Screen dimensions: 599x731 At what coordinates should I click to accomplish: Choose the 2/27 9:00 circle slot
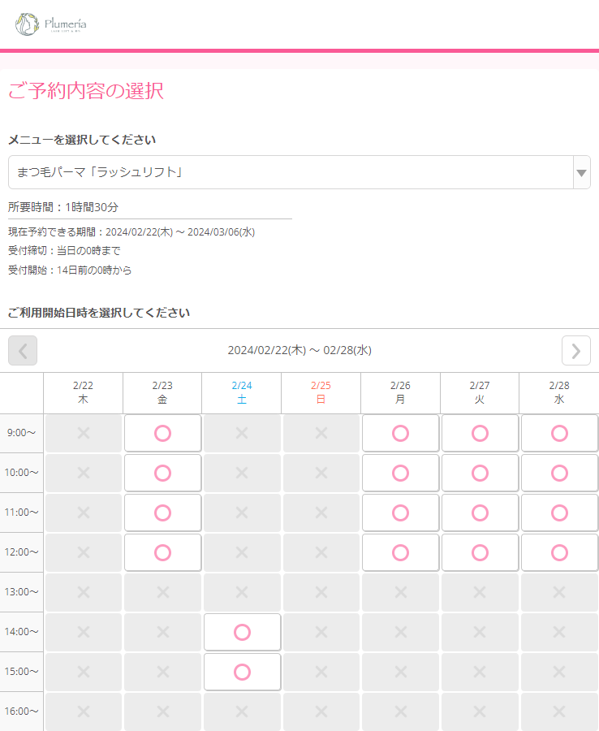(x=480, y=433)
